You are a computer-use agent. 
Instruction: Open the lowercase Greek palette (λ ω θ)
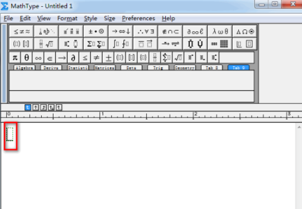[x=220, y=31]
